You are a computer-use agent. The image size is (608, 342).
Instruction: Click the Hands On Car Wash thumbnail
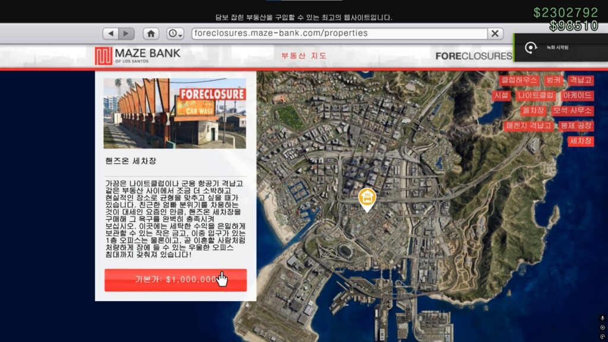tap(175, 113)
